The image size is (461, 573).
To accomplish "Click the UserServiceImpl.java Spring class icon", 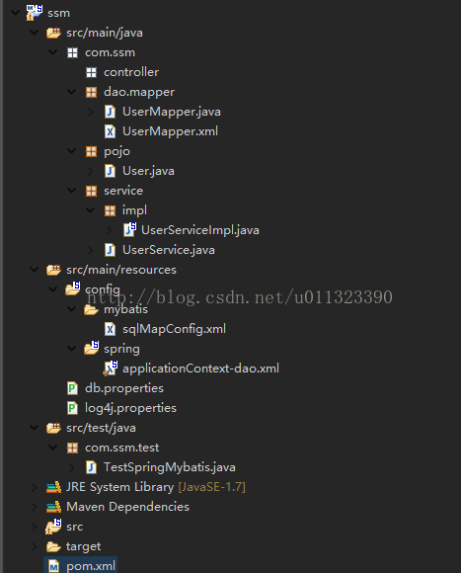I will [x=129, y=229].
